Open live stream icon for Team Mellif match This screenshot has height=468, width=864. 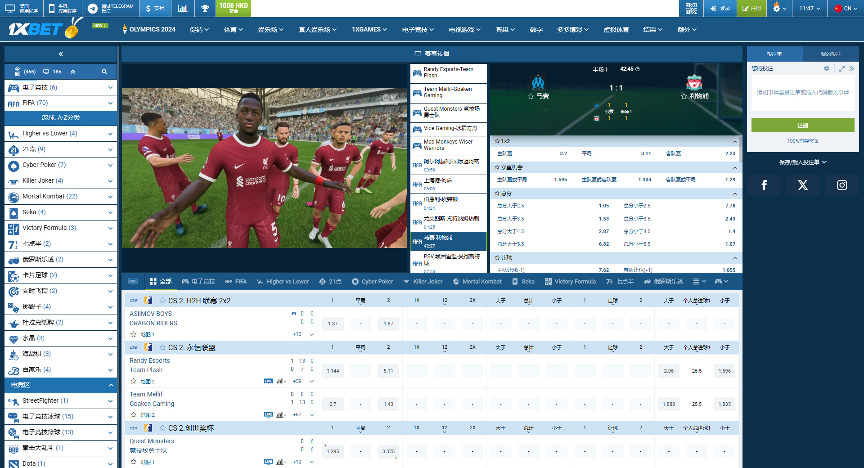pyautogui.click(x=268, y=414)
